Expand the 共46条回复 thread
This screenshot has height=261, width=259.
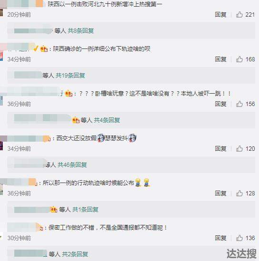(x=72, y=165)
